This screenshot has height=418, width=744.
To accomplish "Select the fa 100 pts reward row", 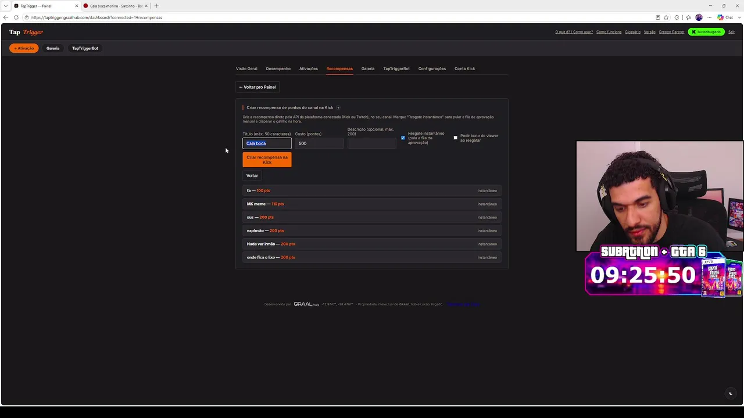I will (372, 190).
